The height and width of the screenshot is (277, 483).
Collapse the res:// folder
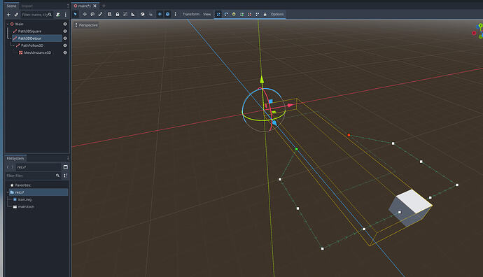(x=8, y=192)
